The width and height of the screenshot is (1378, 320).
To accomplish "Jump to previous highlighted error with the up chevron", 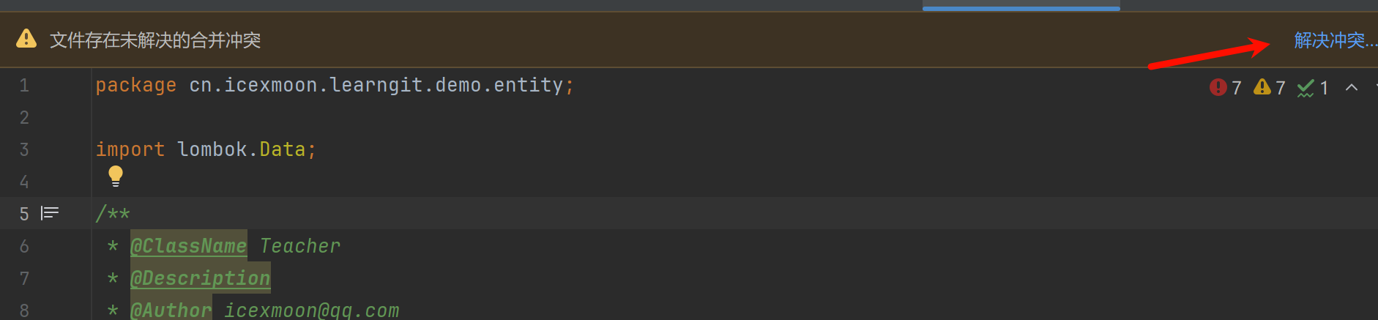I will 1352,88.
